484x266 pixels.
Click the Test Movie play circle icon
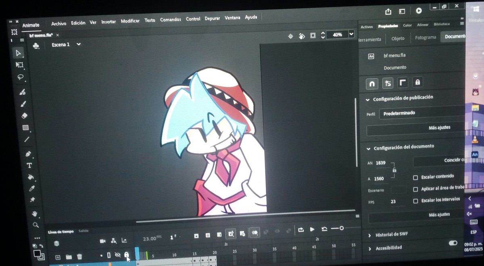point(419,10)
